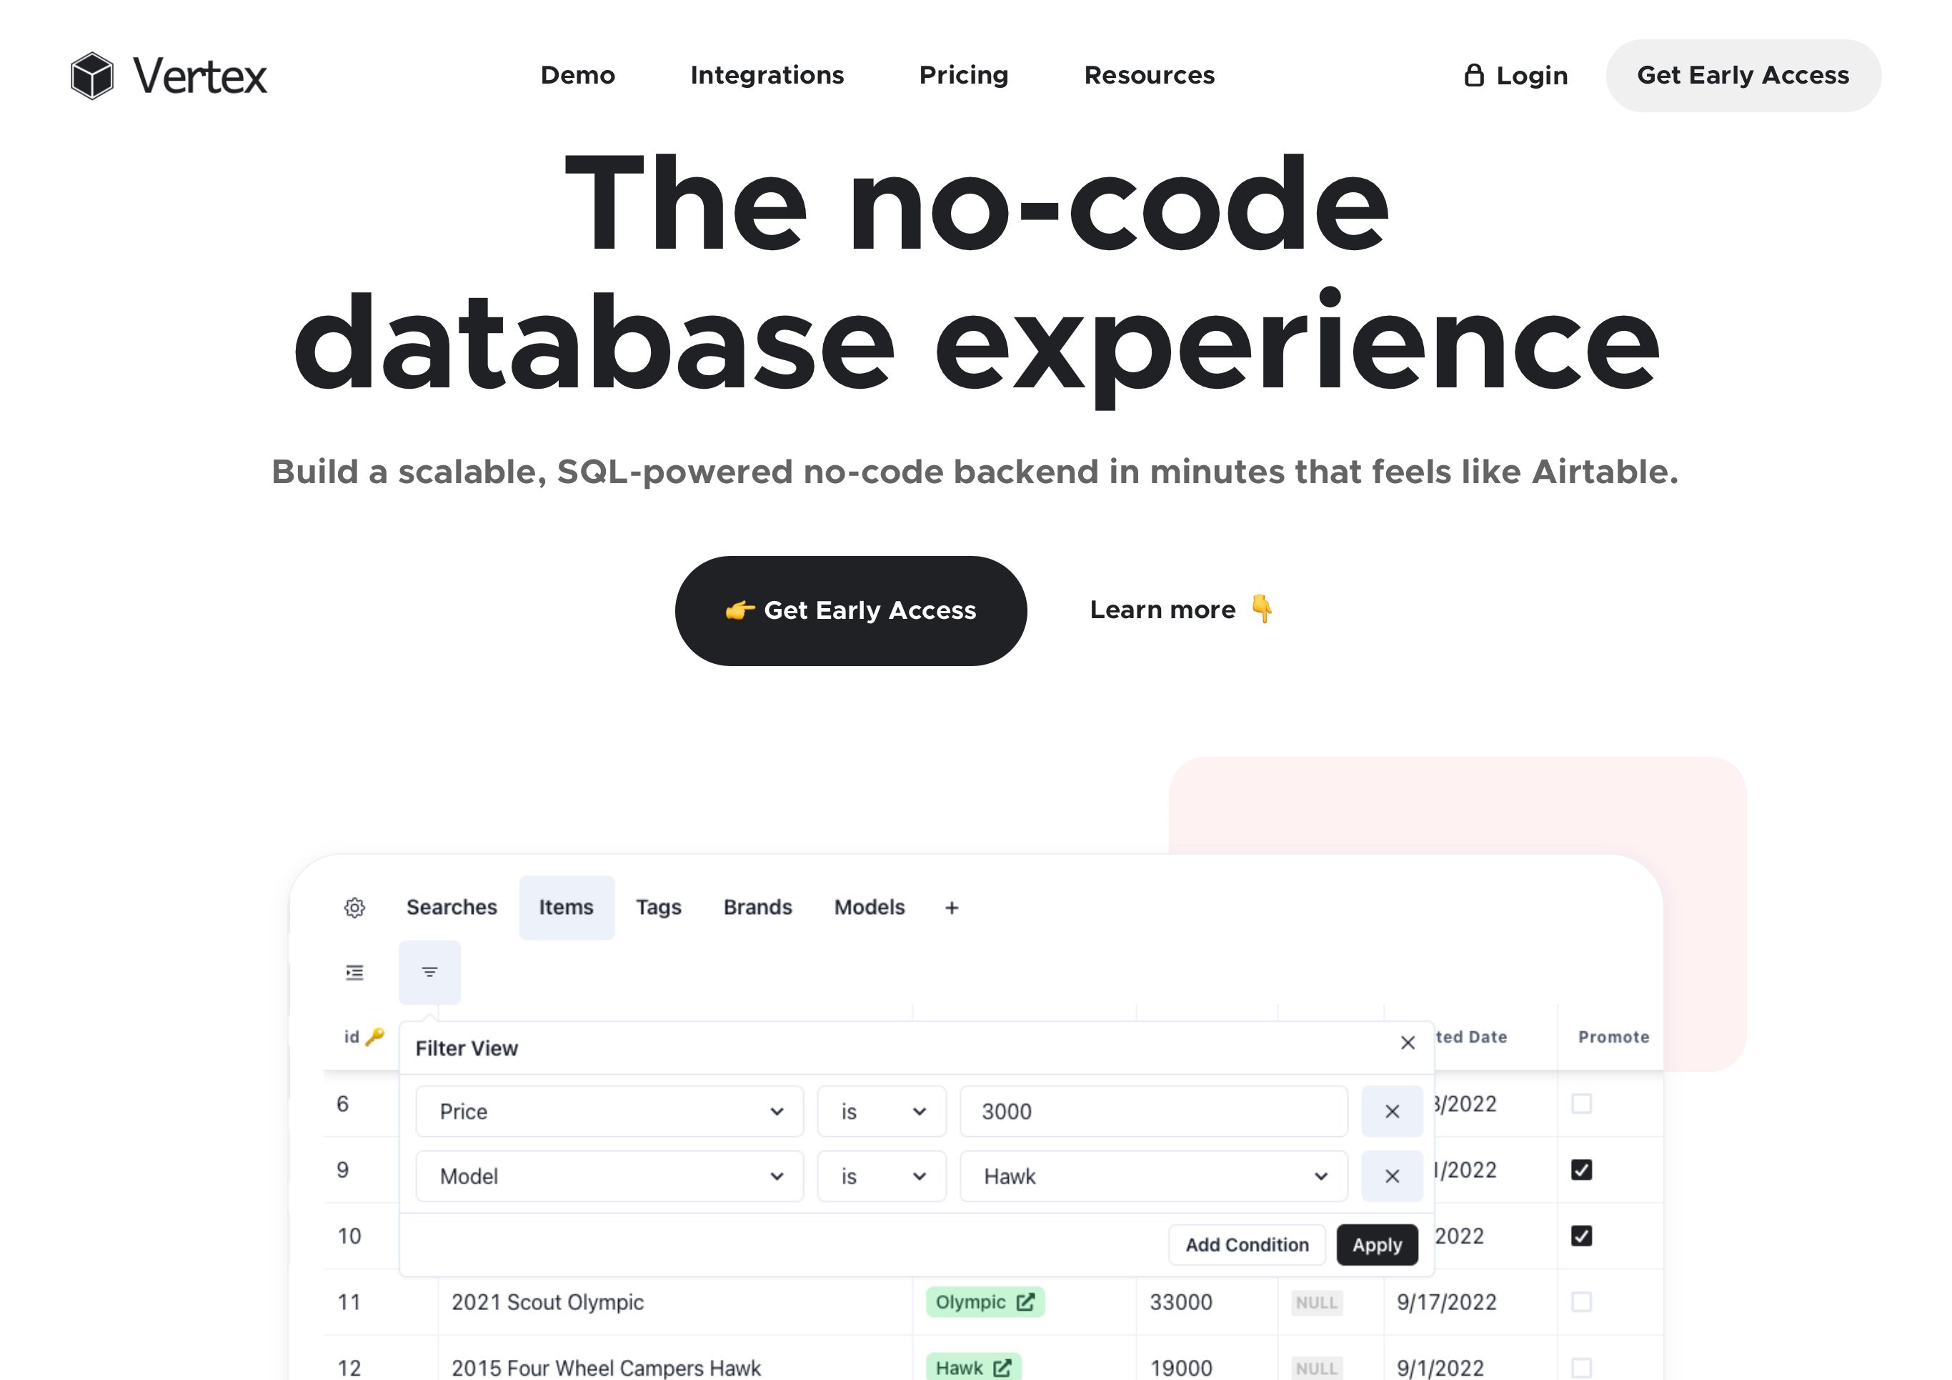Check the Promote checkbox for row 11
Image resolution: width=1952 pixels, height=1380 pixels.
1581,1300
